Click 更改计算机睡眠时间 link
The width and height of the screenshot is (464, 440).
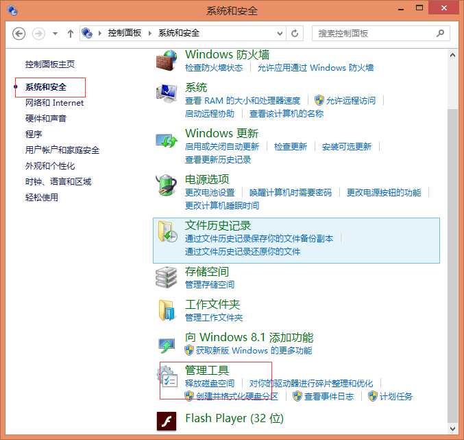[222, 206]
